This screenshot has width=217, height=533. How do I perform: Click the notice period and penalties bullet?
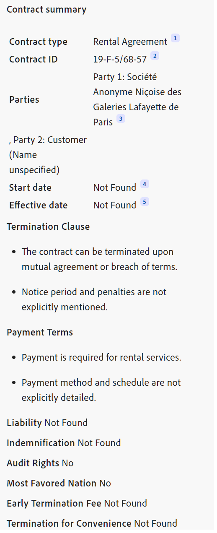pos(94,299)
